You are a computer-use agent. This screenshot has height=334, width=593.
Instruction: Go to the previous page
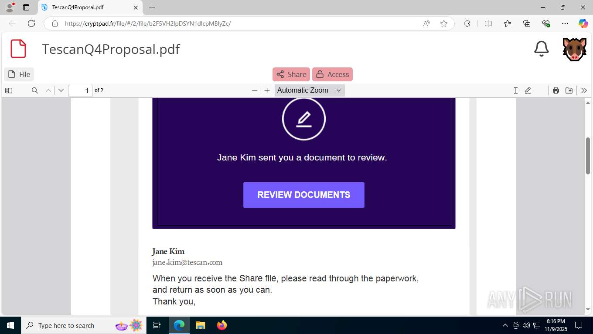[48, 90]
